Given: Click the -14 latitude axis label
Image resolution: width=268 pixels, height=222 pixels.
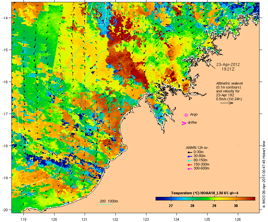Looking at the screenshot, I should point(5,18).
